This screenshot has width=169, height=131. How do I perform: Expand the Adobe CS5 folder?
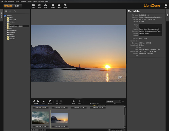coord(5,20)
